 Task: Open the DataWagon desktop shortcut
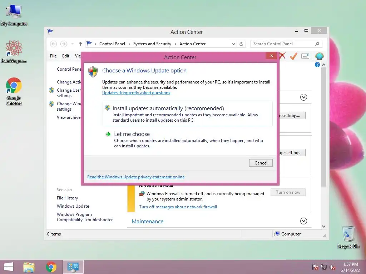14,52
